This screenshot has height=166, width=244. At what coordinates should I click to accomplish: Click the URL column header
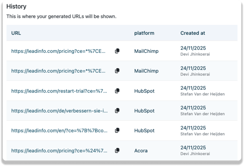[16, 33]
